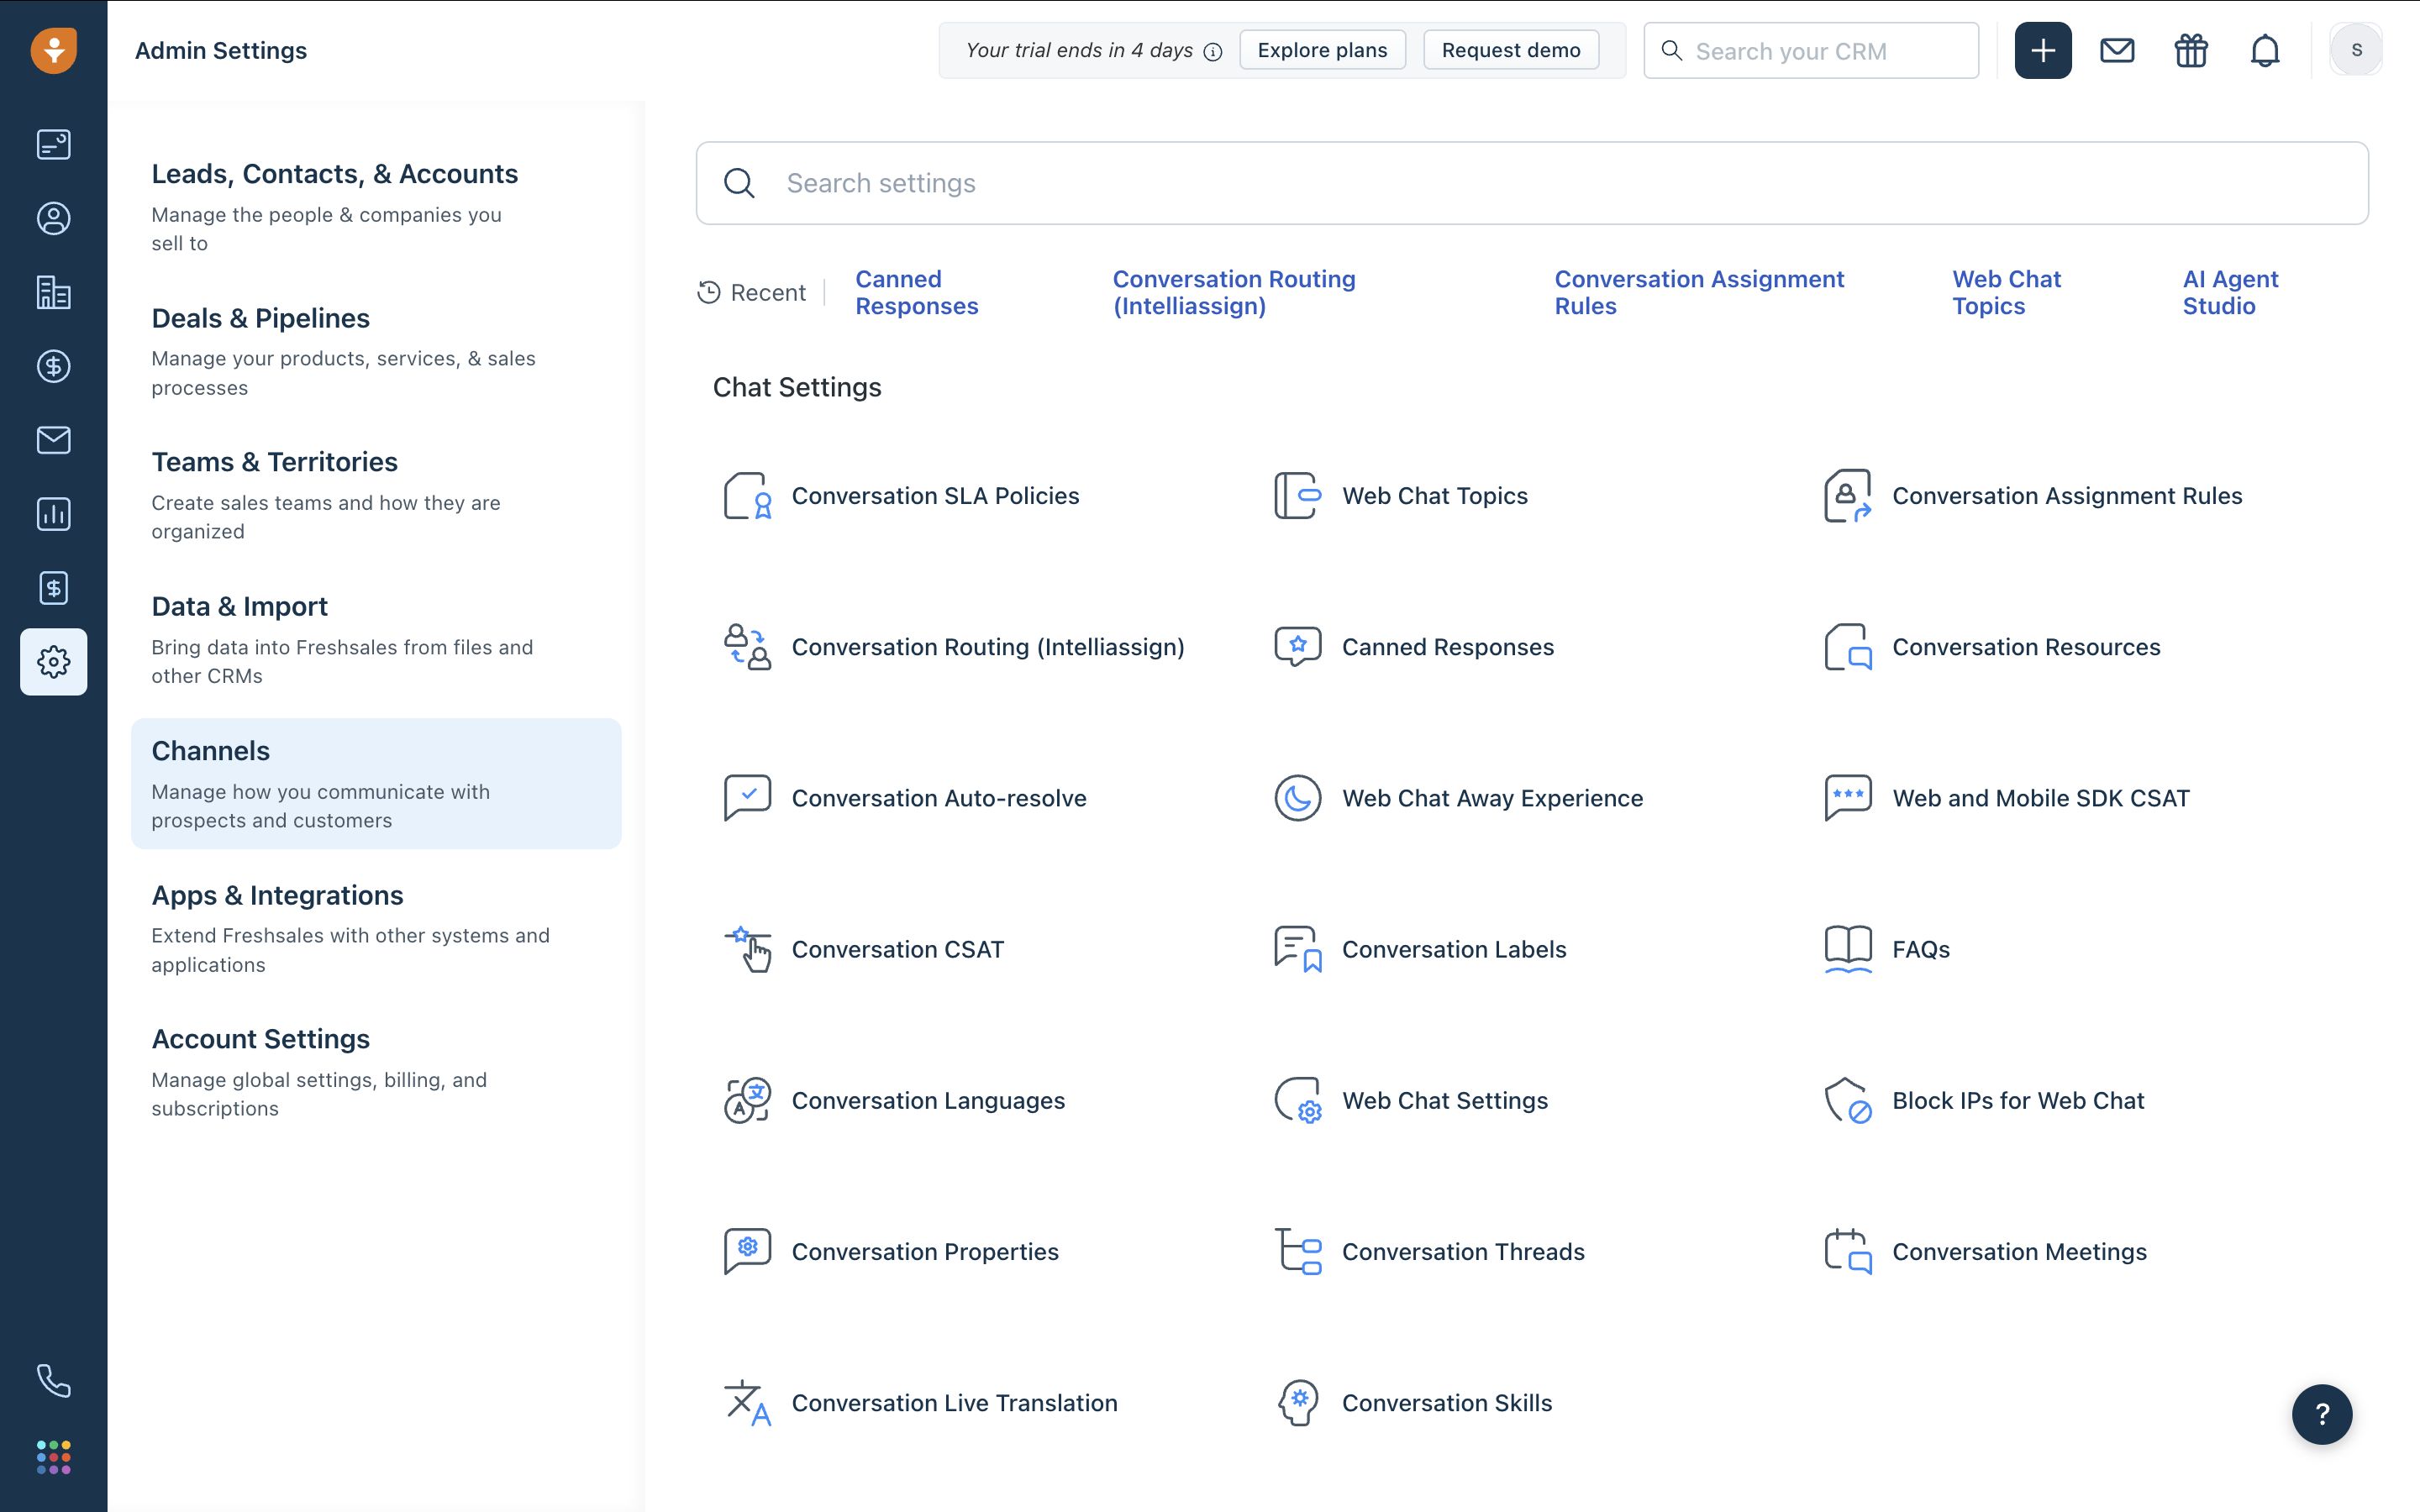Open Web Chat Away Experience text
The image size is (2420, 1512).
coord(1492,798)
